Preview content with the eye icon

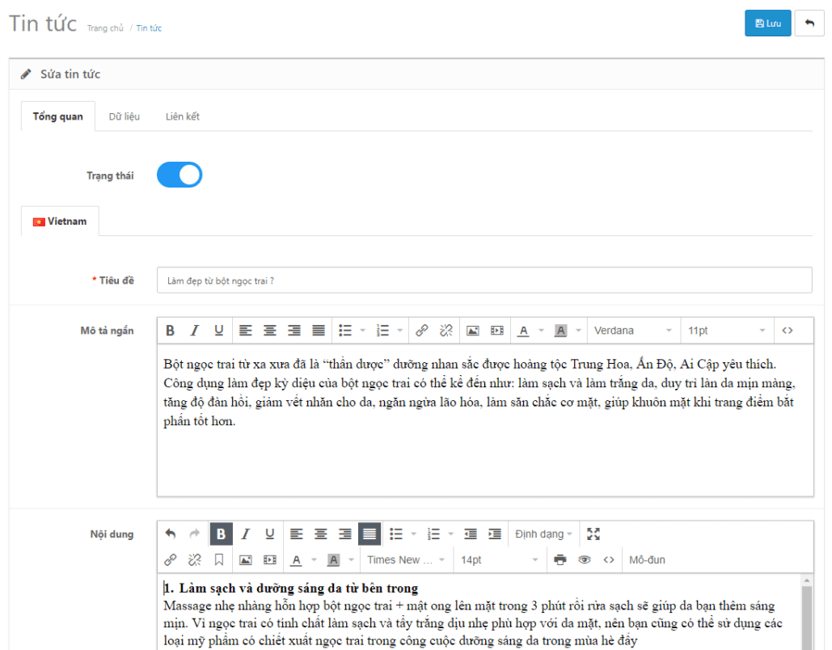pyautogui.click(x=585, y=559)
